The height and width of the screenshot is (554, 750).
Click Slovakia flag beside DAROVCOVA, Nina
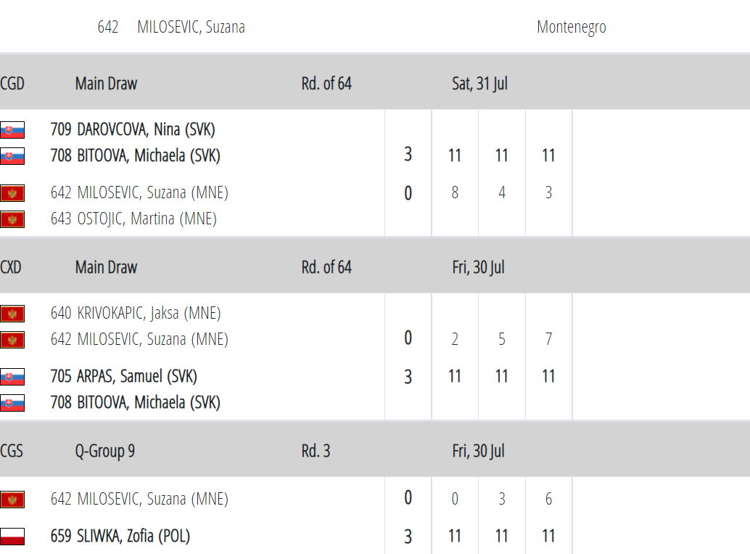pyautogui.click(x=12, y=130)
